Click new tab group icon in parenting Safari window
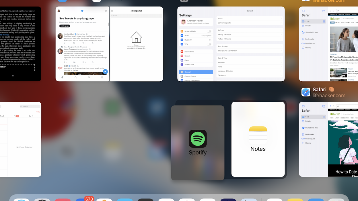The width and height of the screenshot is (358, 201). [324, 11]
